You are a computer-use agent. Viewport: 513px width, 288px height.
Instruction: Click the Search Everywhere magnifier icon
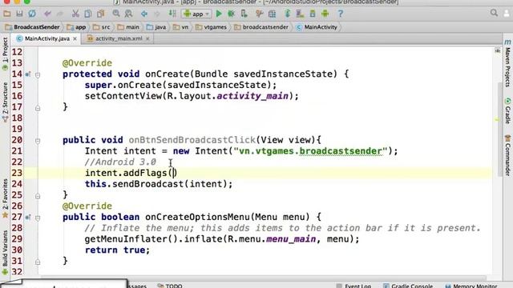click(494, 13)
